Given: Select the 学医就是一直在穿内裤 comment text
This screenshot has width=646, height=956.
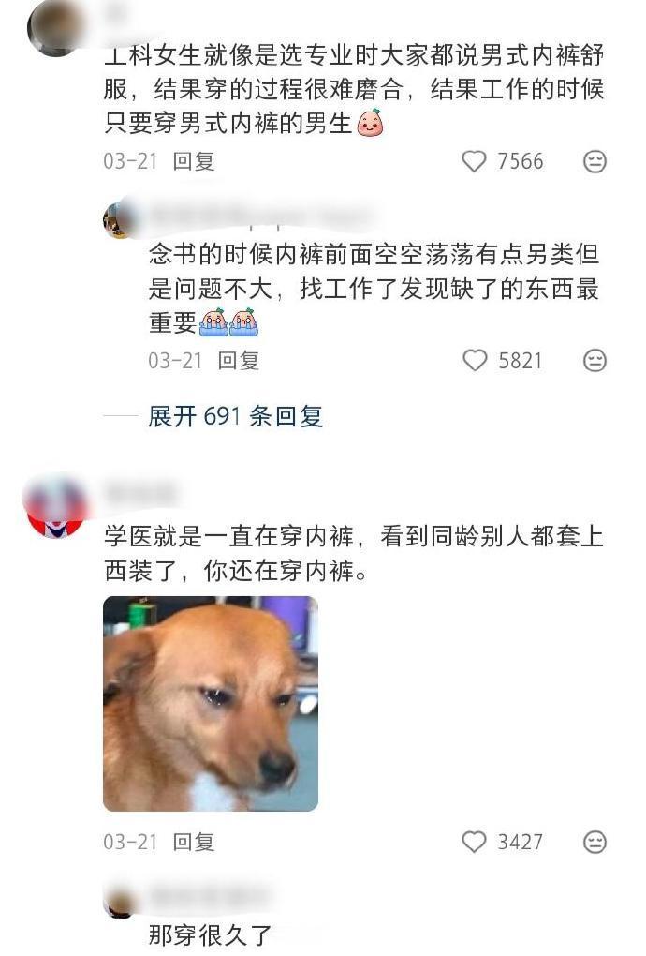Looking at the screenshot, I should [x=353, y=554].
